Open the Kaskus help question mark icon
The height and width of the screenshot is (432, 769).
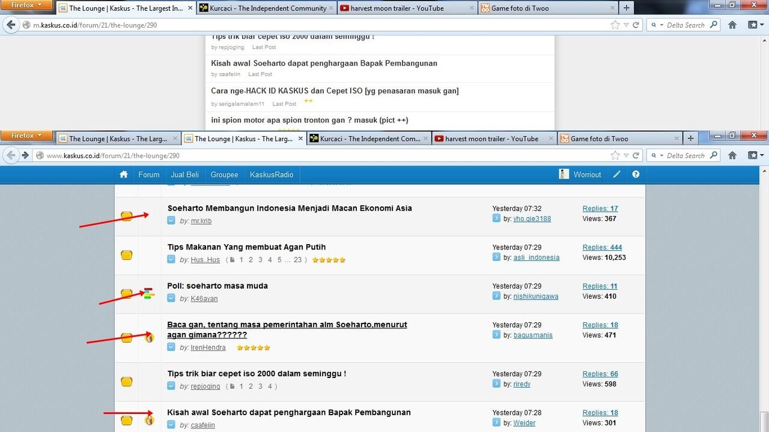tap(636, 175)
